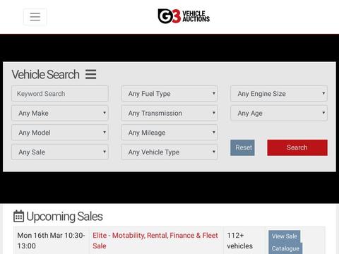This screenshot has height=254, width=339.
Task: Open the Elite Motability Rental sale link
Action: (x=155, y=241)
